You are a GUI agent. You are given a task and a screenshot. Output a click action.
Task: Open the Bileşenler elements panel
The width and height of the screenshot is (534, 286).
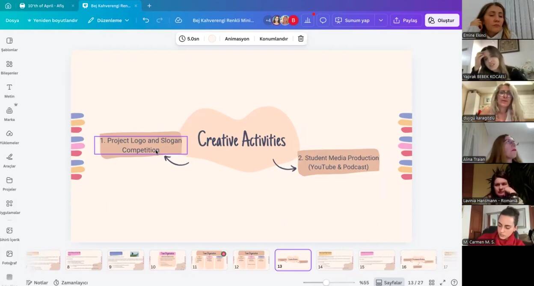(x=9, y=67)
